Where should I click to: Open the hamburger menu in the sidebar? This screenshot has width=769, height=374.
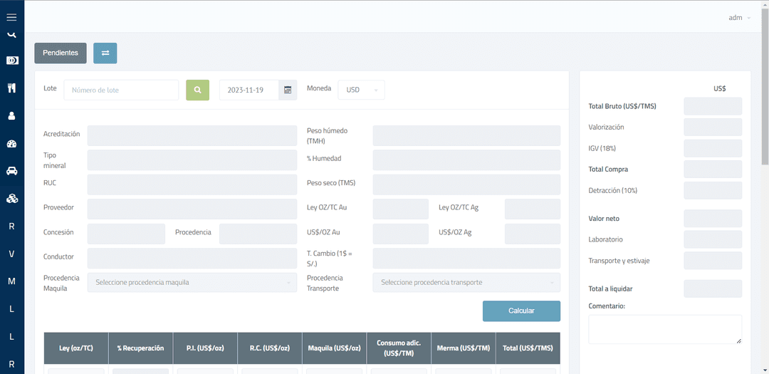(x=11, y=17)
